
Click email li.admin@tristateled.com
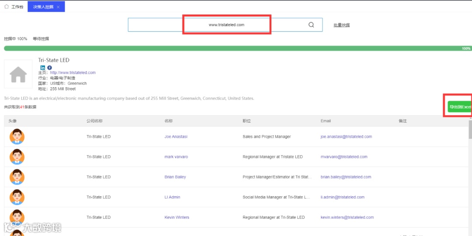[342, 197]
